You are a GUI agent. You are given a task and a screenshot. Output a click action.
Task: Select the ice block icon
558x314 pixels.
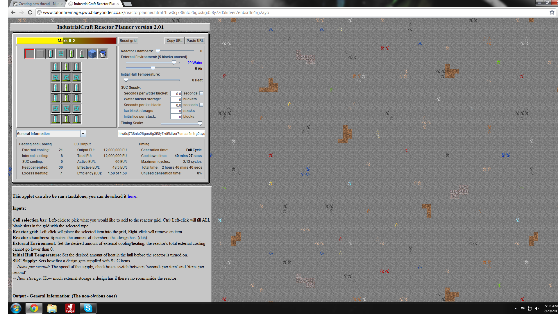92,54
